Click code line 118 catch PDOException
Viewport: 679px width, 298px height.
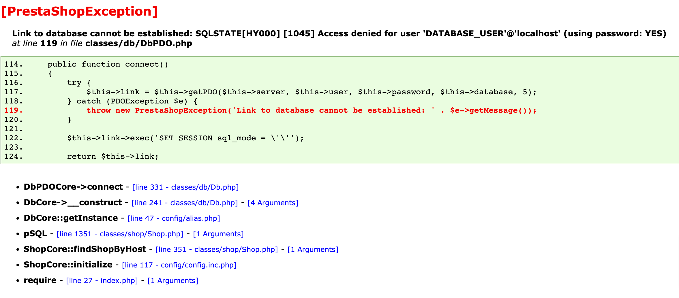pos(132,101)
